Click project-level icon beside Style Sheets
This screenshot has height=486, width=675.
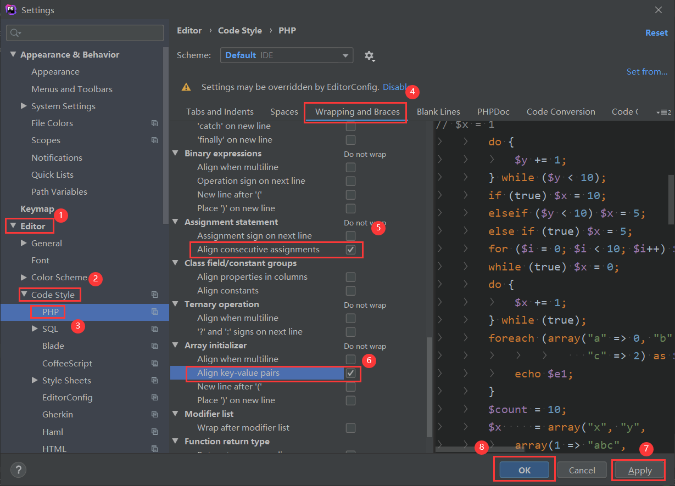[155, 381]
